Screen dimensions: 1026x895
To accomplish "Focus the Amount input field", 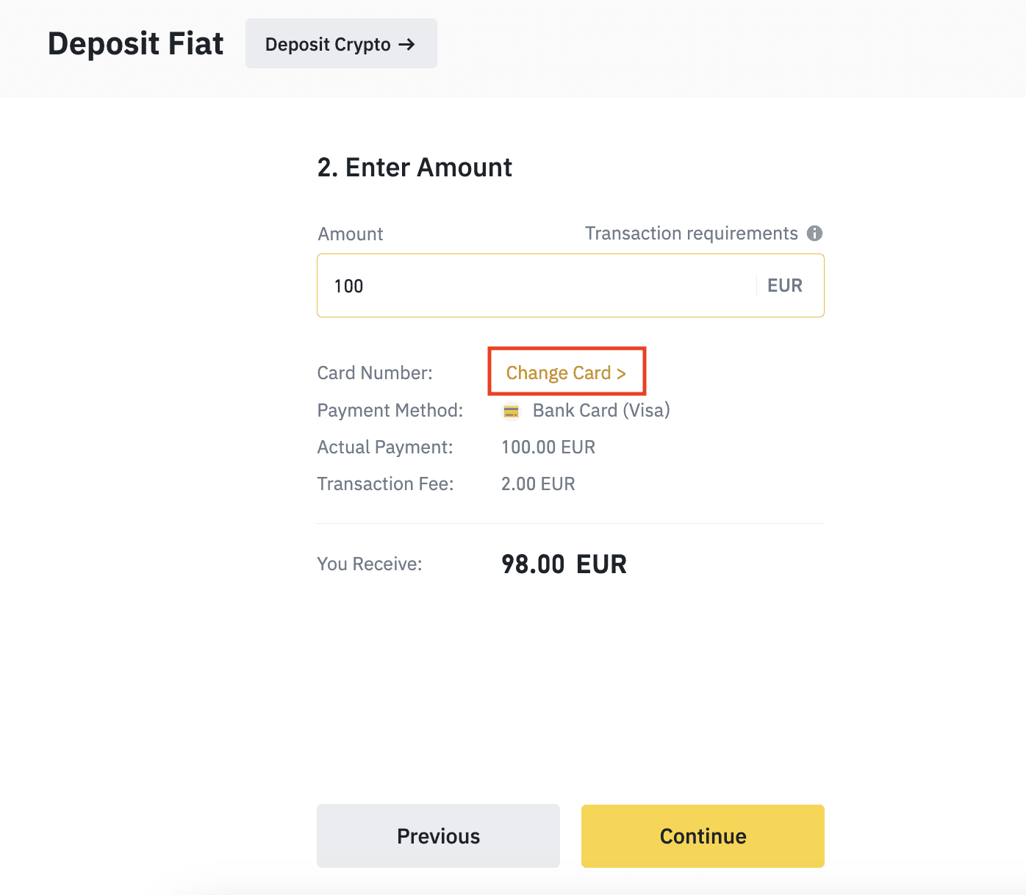I will click(537, 286).
